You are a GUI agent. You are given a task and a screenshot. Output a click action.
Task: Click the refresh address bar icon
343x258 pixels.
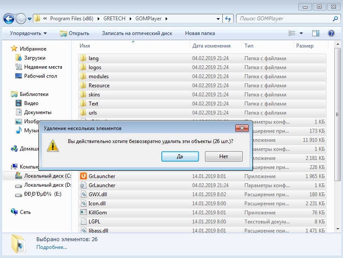pyautogui.click(x=228, y=19)
